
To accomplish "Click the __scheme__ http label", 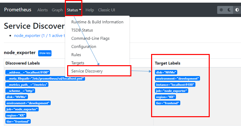I will coord(20,91).
